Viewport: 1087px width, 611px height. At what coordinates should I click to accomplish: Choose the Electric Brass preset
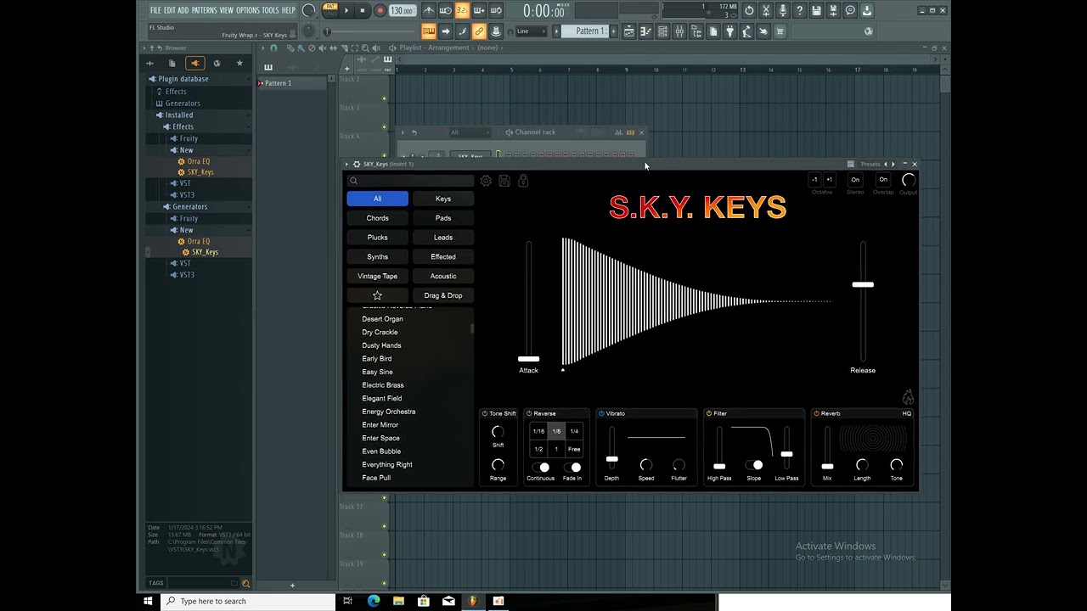(383, 385)
